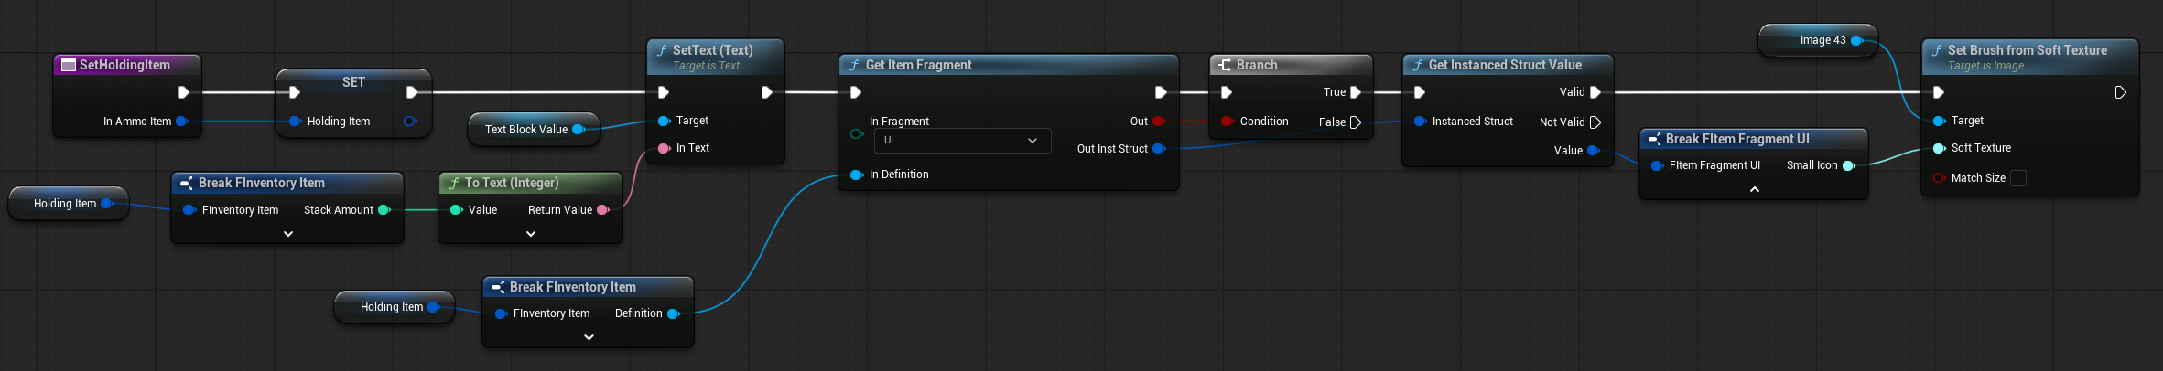Select the SET Holding Item node title
The width and height of the screenshot is (2163, 371).
click(353, 82)
